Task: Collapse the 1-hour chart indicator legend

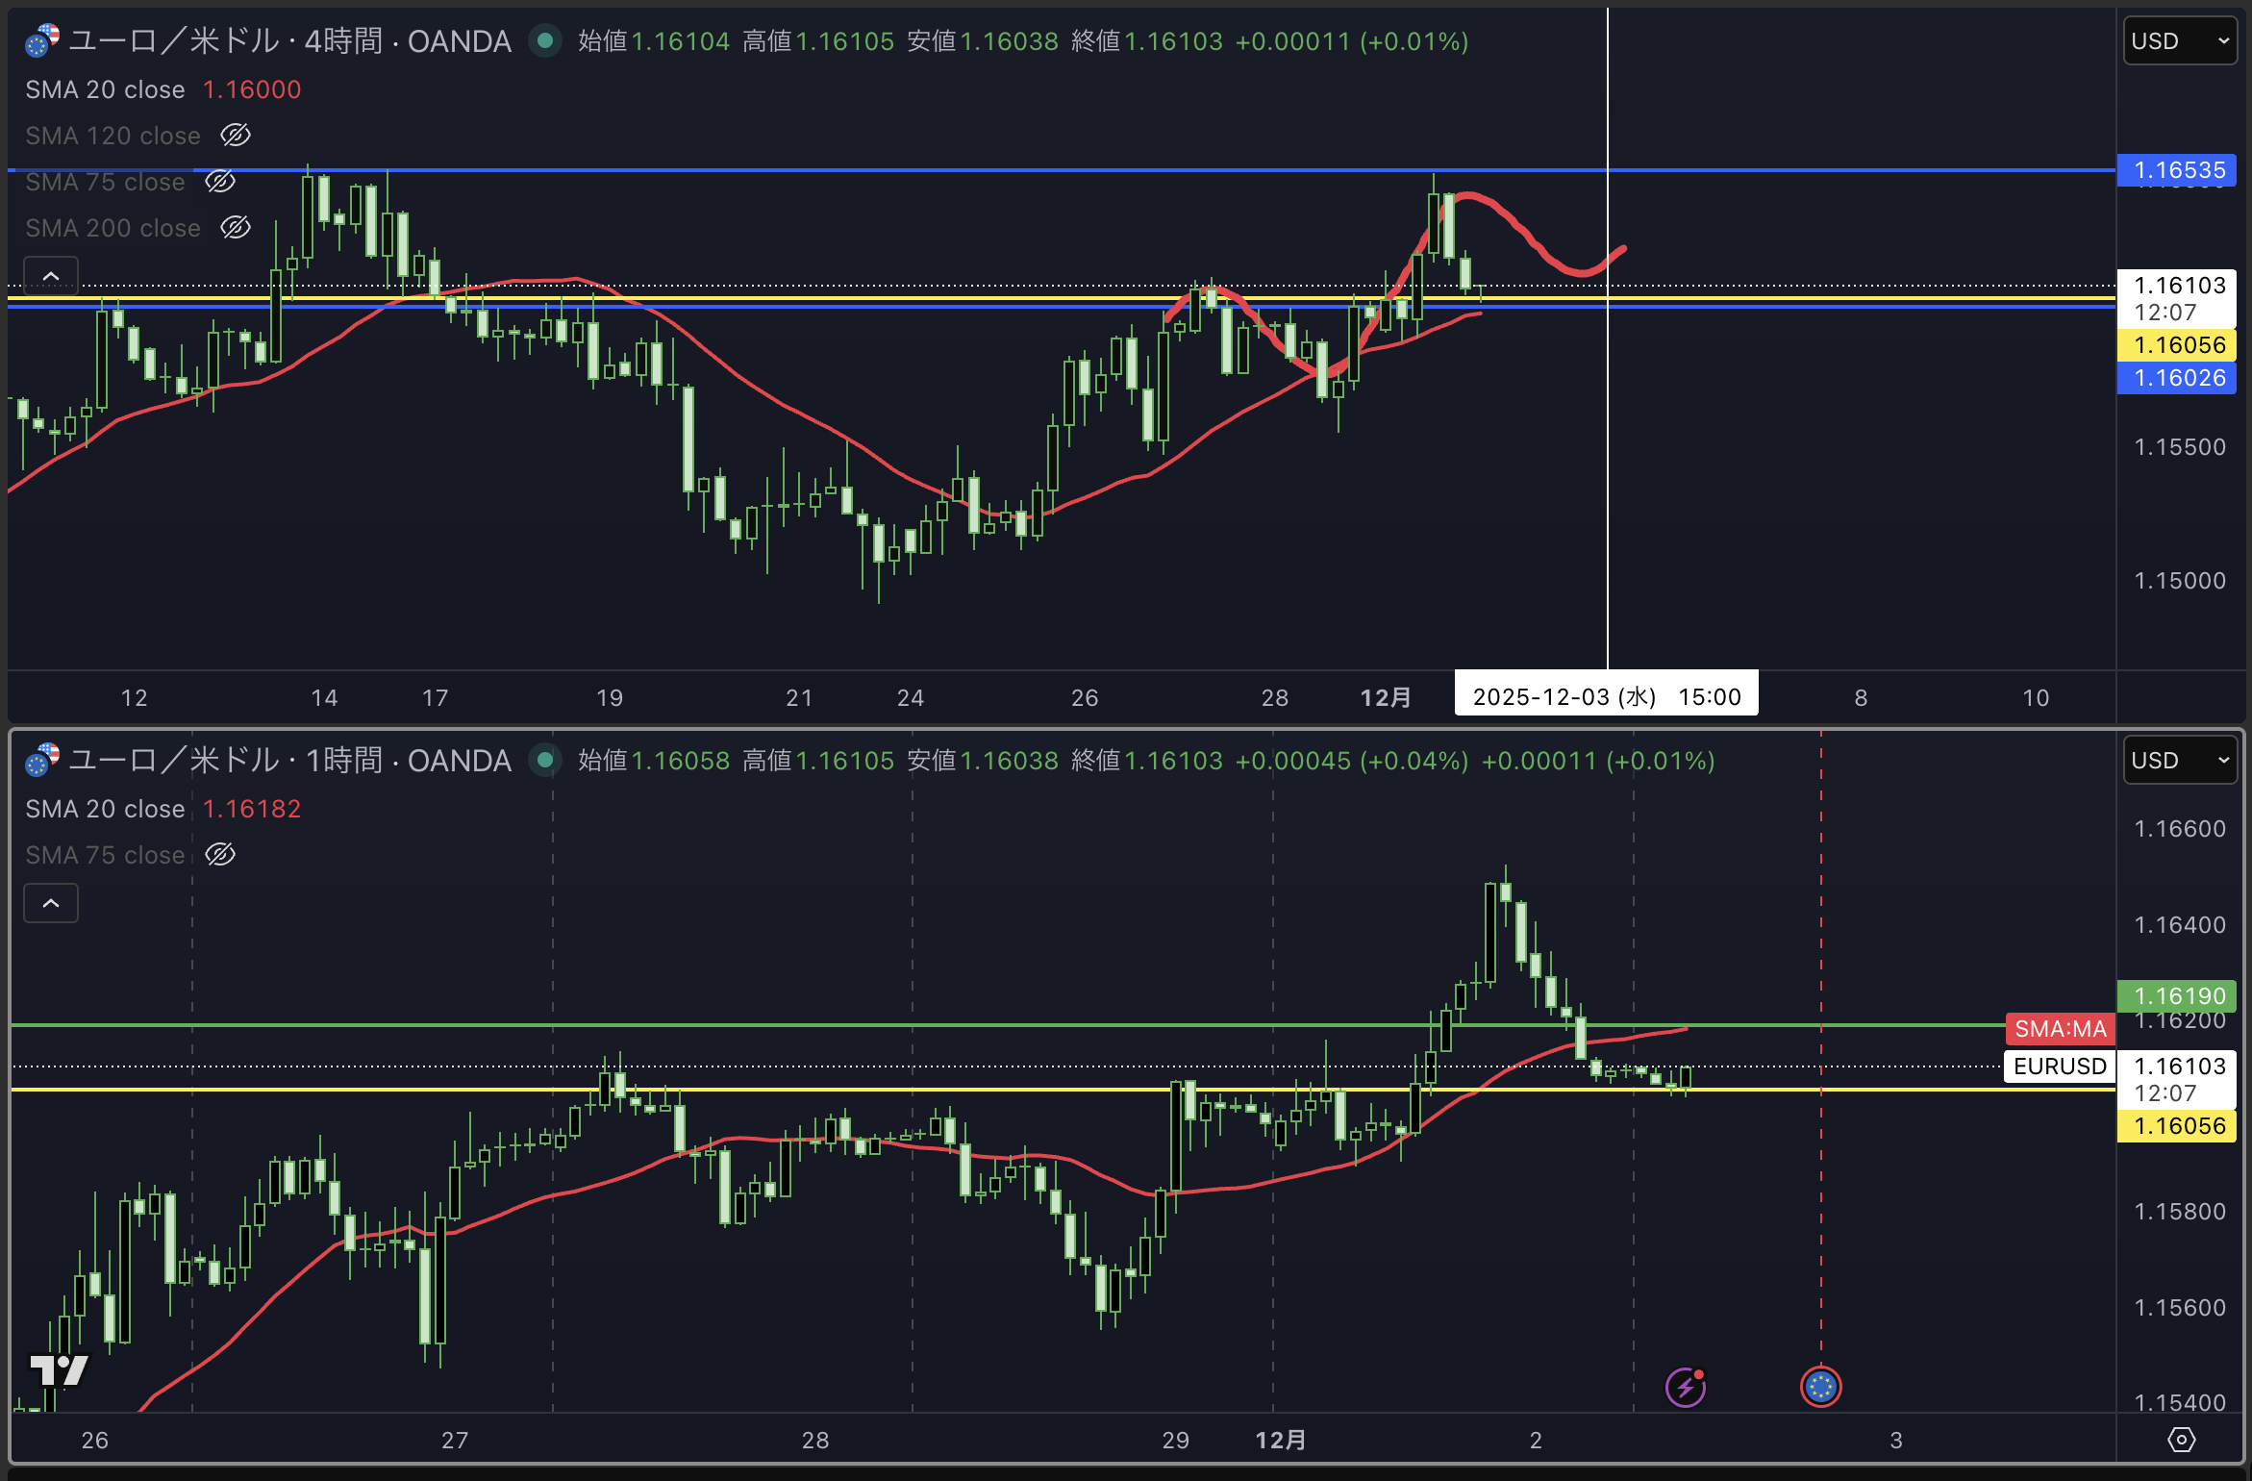Action: pos(51,903)
